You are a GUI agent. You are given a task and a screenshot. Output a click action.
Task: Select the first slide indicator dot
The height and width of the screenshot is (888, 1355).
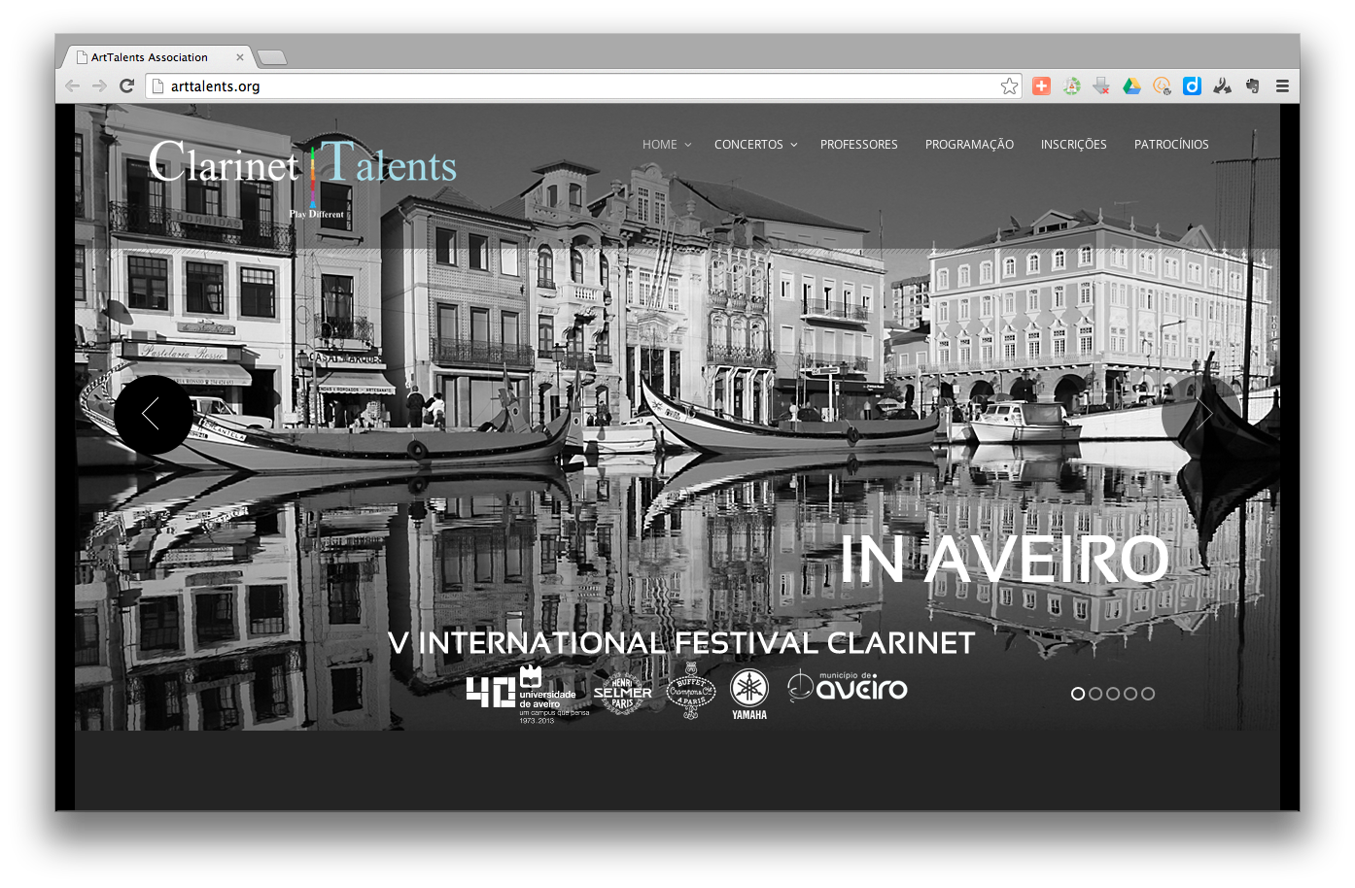1078,694
